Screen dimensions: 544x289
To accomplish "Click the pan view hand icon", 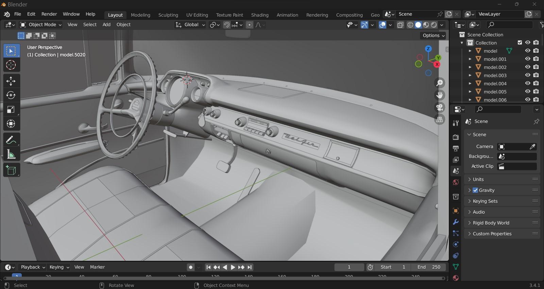I will [440, 95].
